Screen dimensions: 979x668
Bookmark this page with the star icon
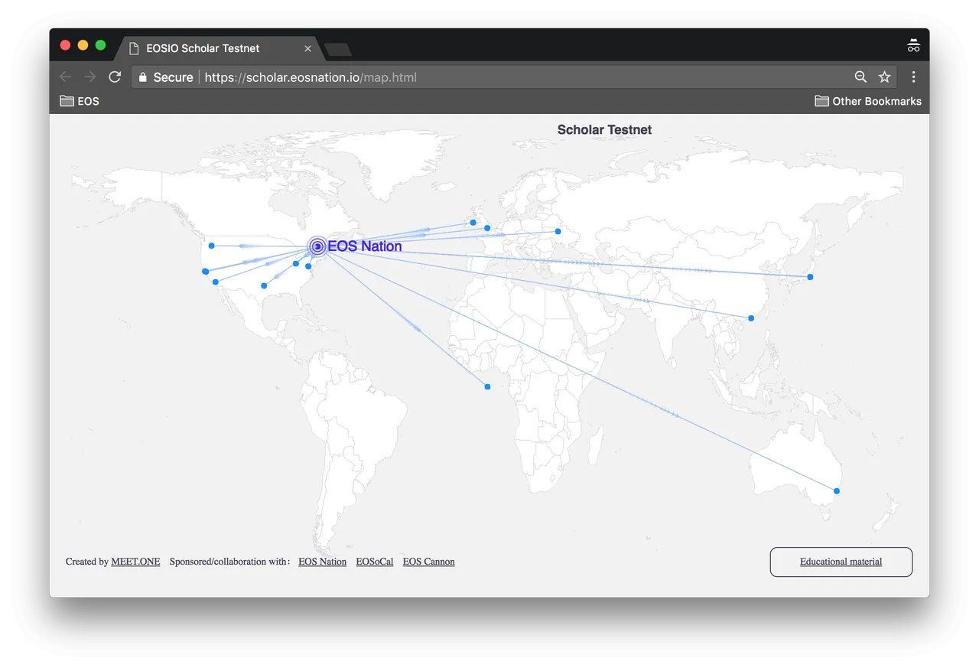(885, 77)
